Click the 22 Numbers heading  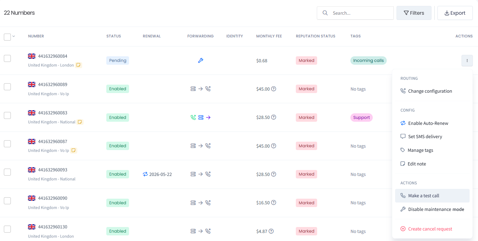pos(19,13)
